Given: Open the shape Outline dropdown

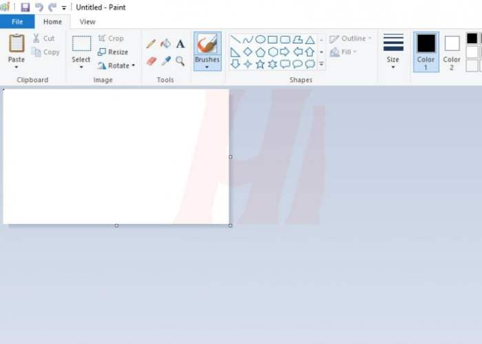Looking at the screenshot, I should coord(350,39).
